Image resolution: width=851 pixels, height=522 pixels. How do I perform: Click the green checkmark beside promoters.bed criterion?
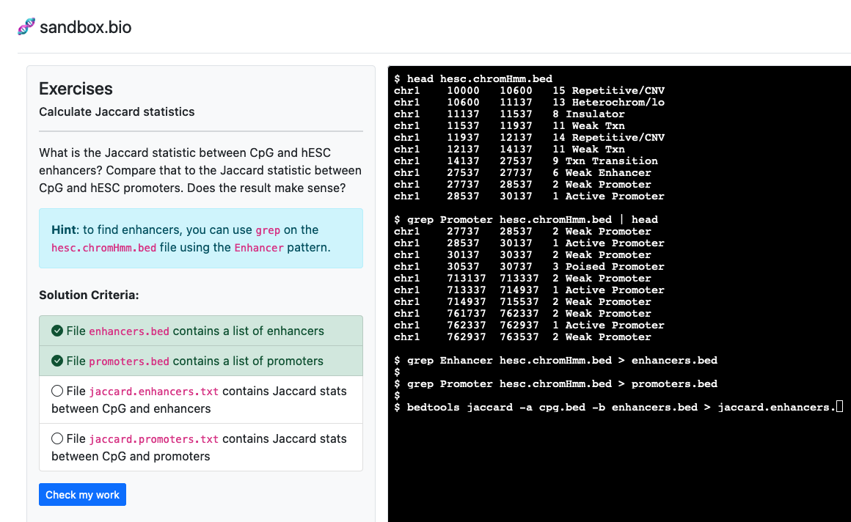click(x=57, y=361)
